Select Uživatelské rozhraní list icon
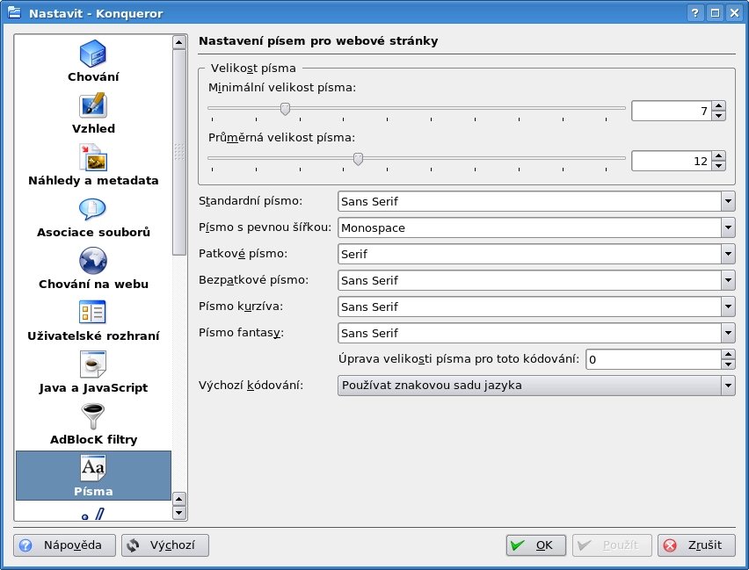The width and height of the screenshot is (749, 570). [92, 312]
